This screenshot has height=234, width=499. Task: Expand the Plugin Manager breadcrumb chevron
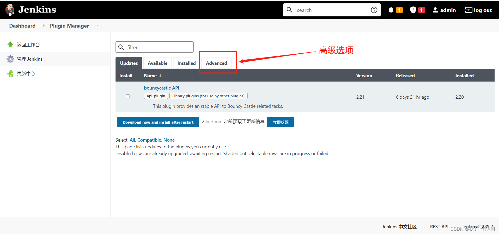tap(97, 26)
